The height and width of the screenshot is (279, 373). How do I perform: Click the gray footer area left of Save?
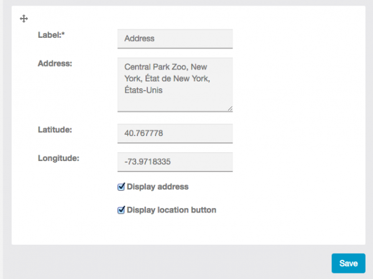168,263
